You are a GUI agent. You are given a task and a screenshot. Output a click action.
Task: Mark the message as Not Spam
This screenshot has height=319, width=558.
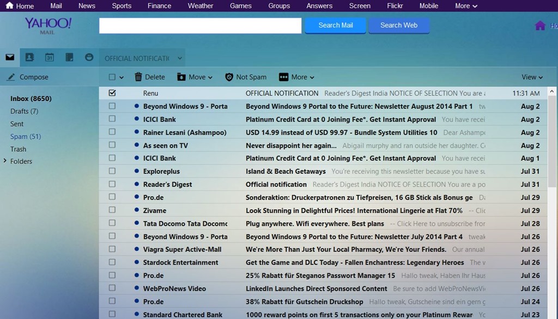pyautogui.click(x=246, y=77)
